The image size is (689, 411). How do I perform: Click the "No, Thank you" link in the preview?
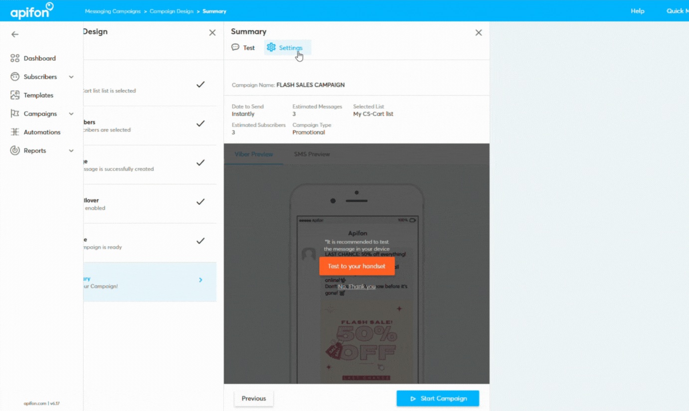(356, 286)
